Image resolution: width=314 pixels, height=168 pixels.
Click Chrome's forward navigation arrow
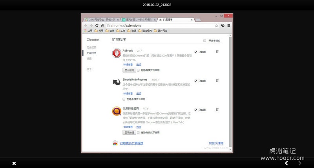(x=91, y=25)
